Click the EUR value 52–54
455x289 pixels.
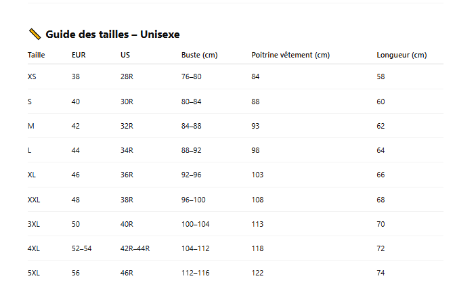[x=81, y=248]
